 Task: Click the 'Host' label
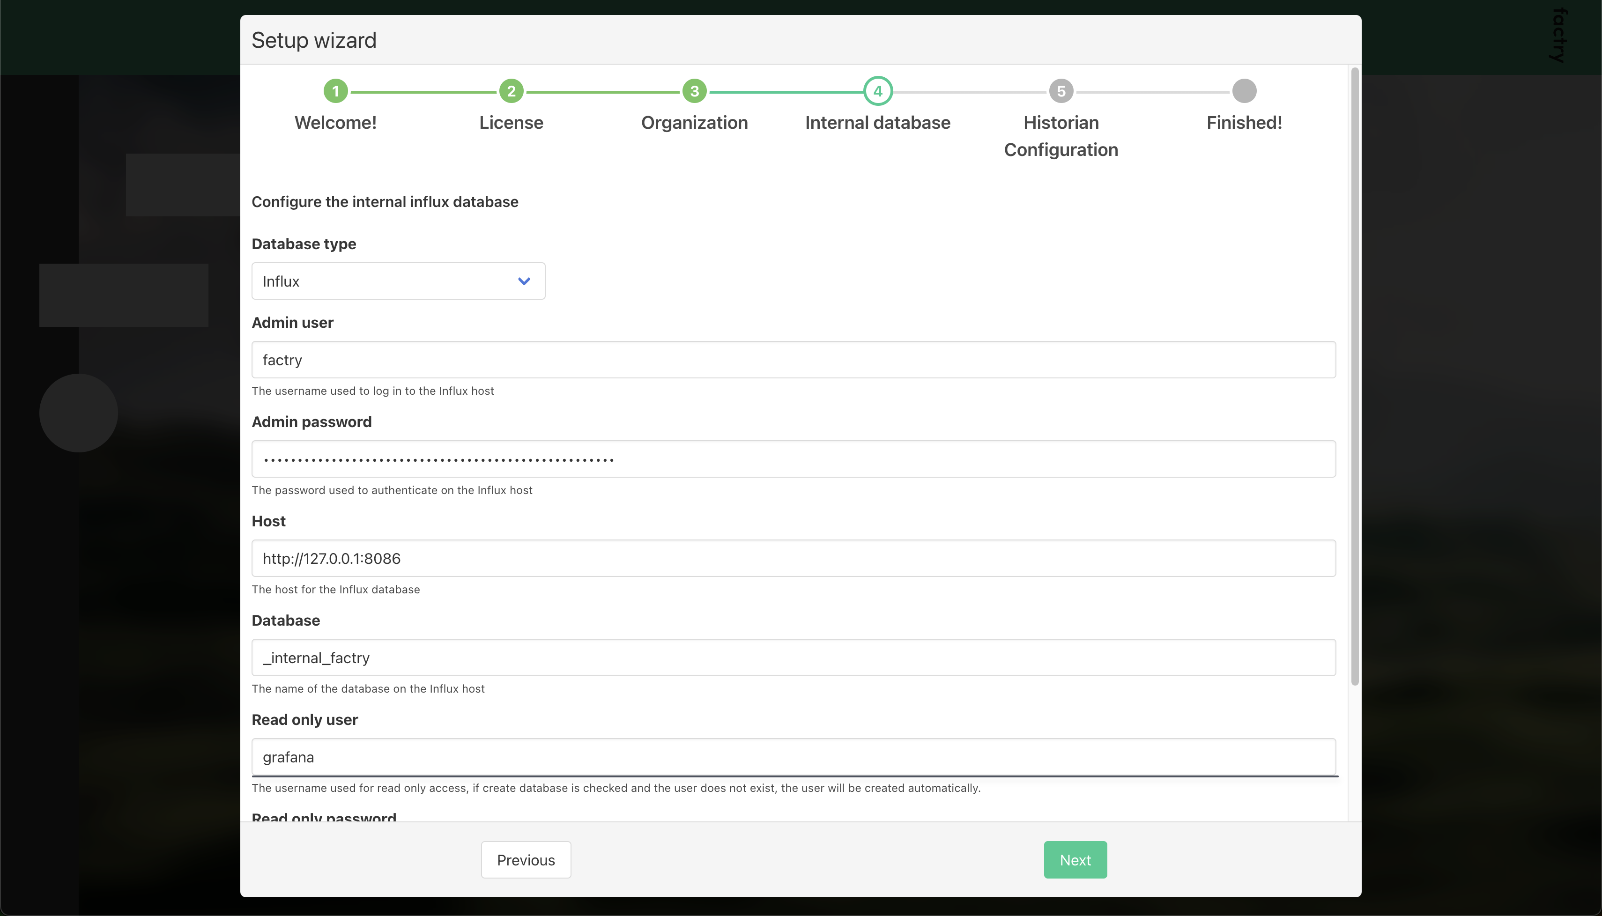(269, 522)
